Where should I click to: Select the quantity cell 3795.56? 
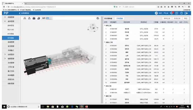(156, 36)
